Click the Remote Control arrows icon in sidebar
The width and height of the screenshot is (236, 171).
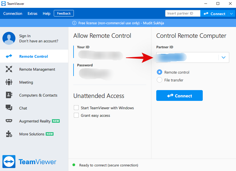pos(9,56)
